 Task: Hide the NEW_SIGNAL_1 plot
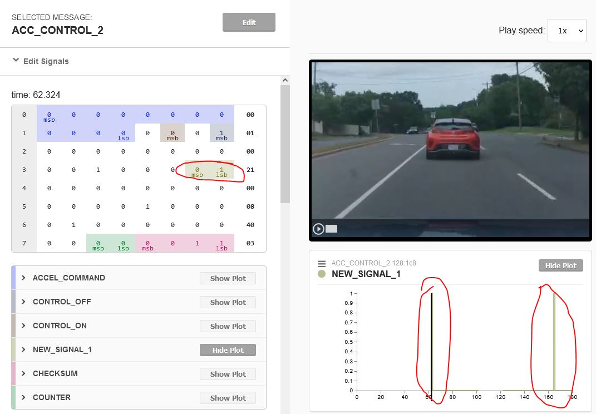click(x=228, y=349)
